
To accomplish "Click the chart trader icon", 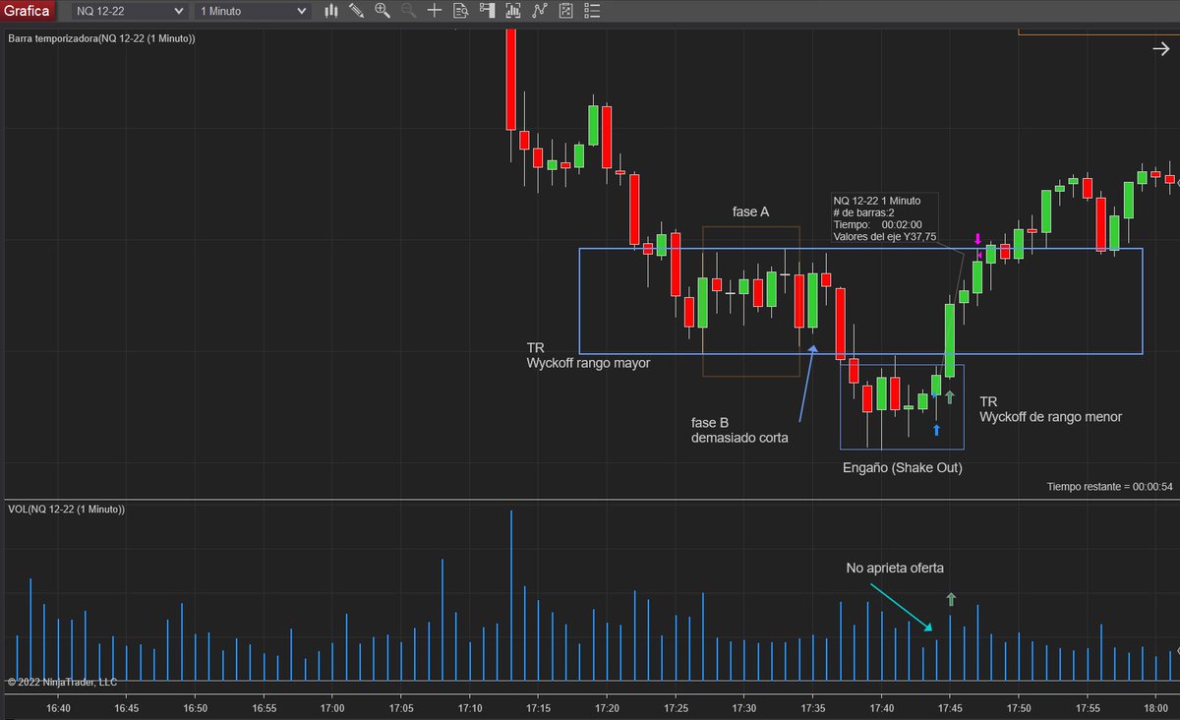I will pos(487,11).
